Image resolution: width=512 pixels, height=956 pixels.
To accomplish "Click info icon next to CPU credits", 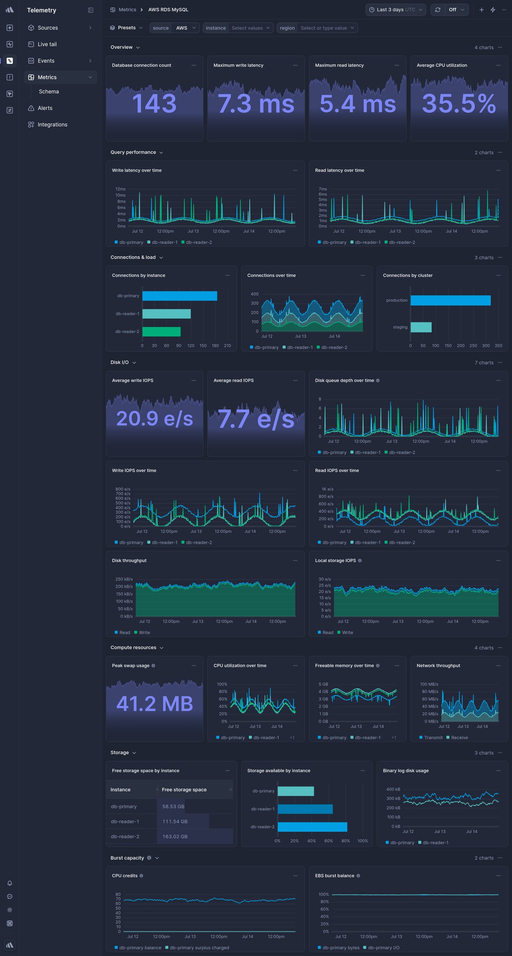I will (x=141, y=876).
